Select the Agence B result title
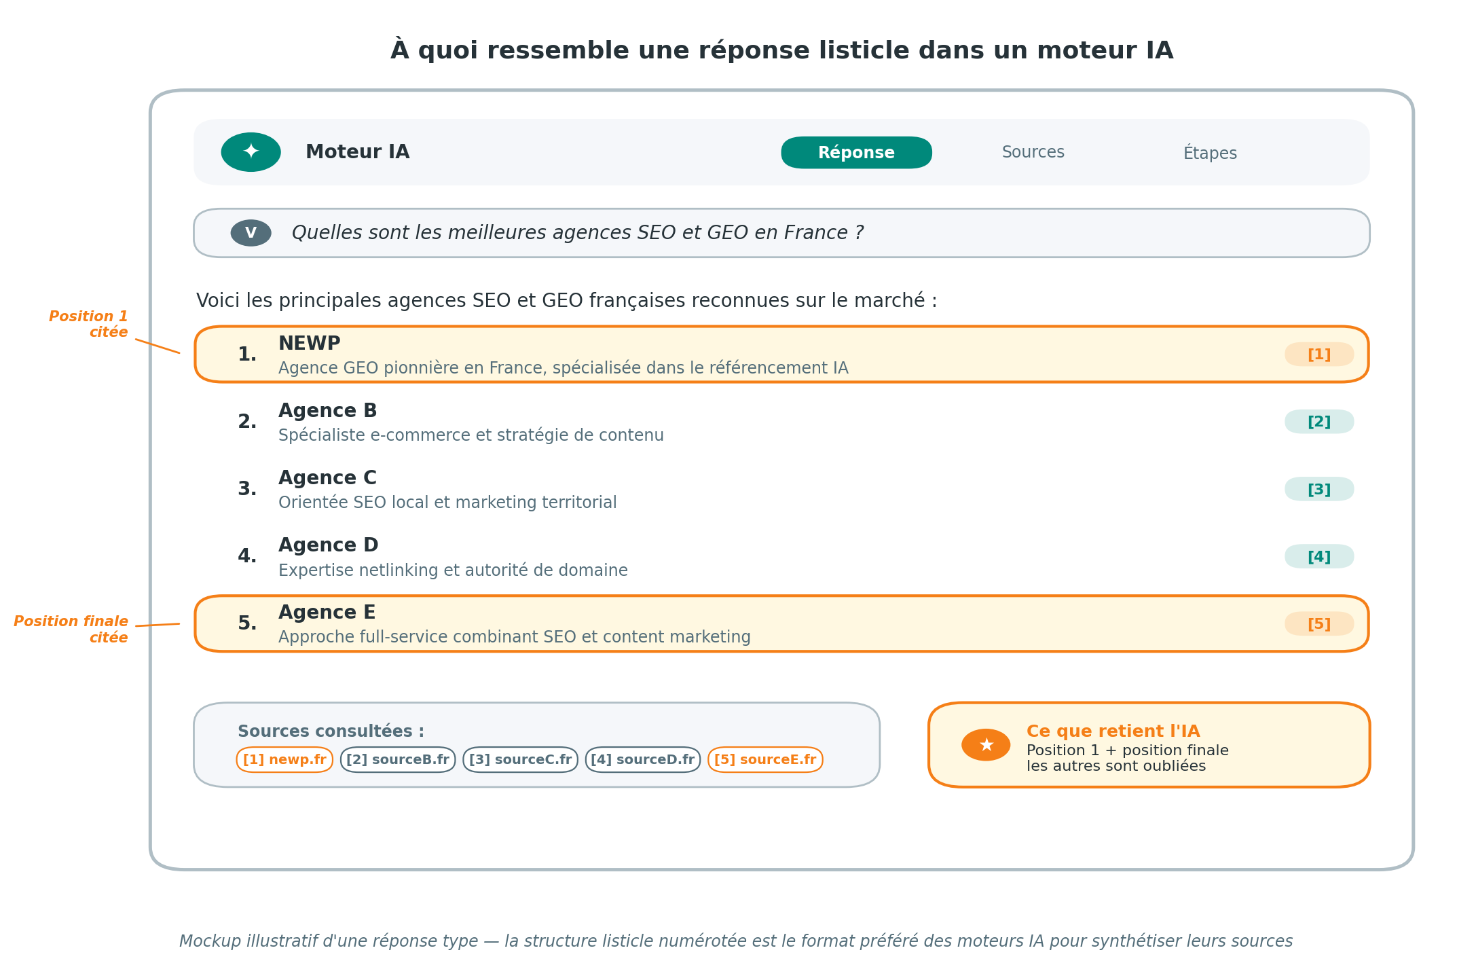Viewport: 1476px width, 963px height. (327, 410)
